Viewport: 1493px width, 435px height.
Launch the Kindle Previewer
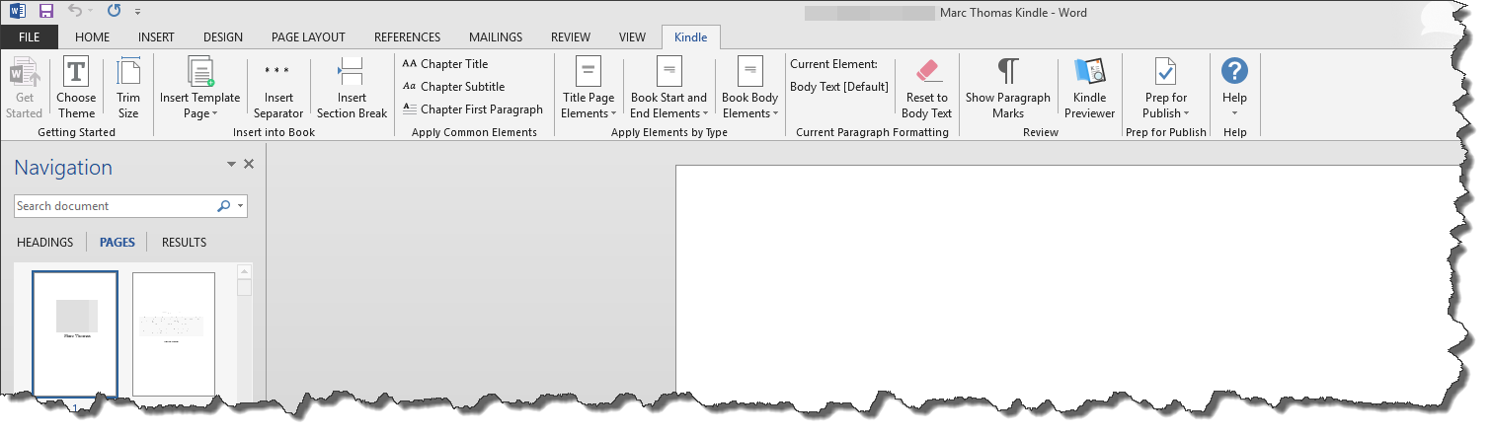tap(1090, 89)
